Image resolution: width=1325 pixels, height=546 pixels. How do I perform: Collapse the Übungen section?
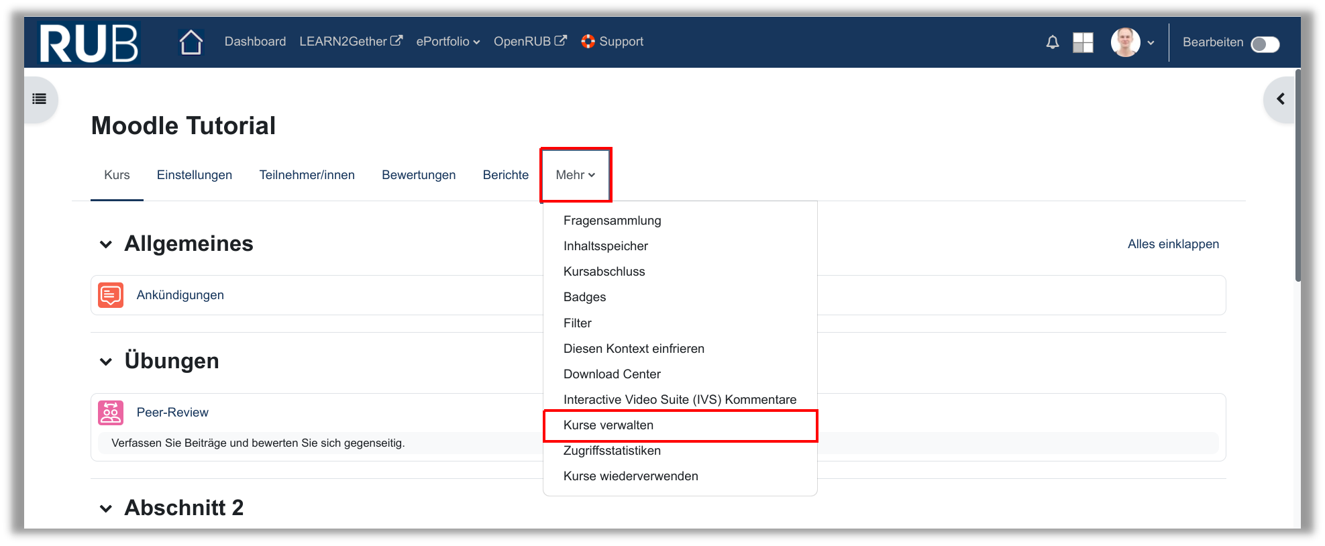tap(106, 362)
